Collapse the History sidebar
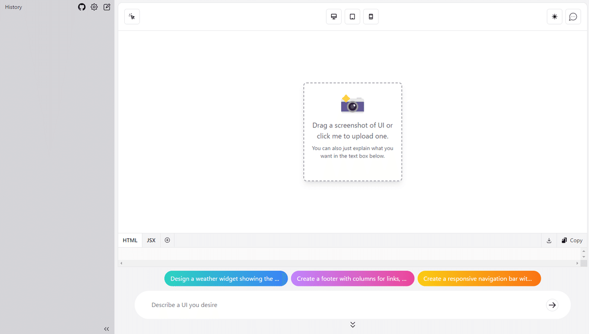Viewport: 589px width, 334px height. pos(107,329)
